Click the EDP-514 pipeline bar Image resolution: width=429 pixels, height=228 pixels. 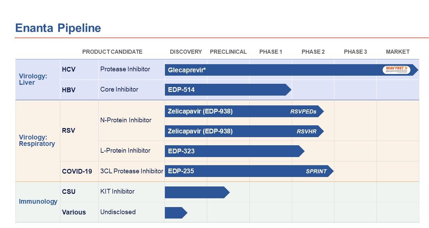coord(227,90)
